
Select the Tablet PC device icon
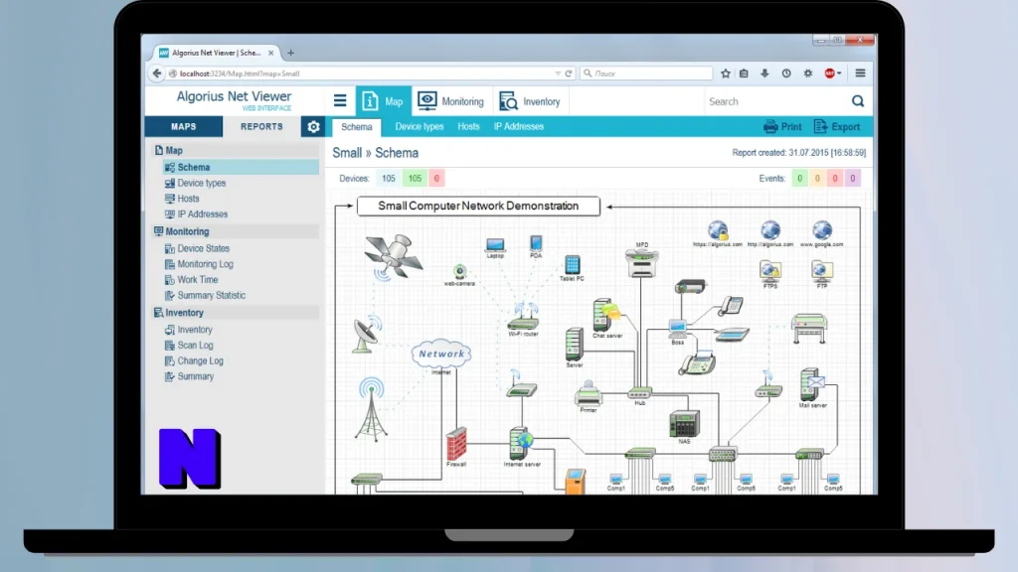(572, 264)
